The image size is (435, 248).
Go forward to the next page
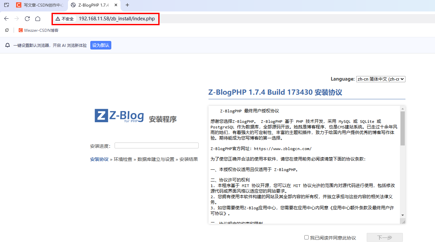click(x=17, y=19)
